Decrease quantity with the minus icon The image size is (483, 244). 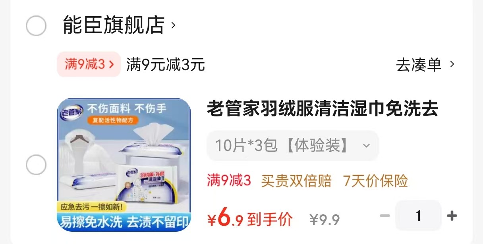tap(385, 216)
